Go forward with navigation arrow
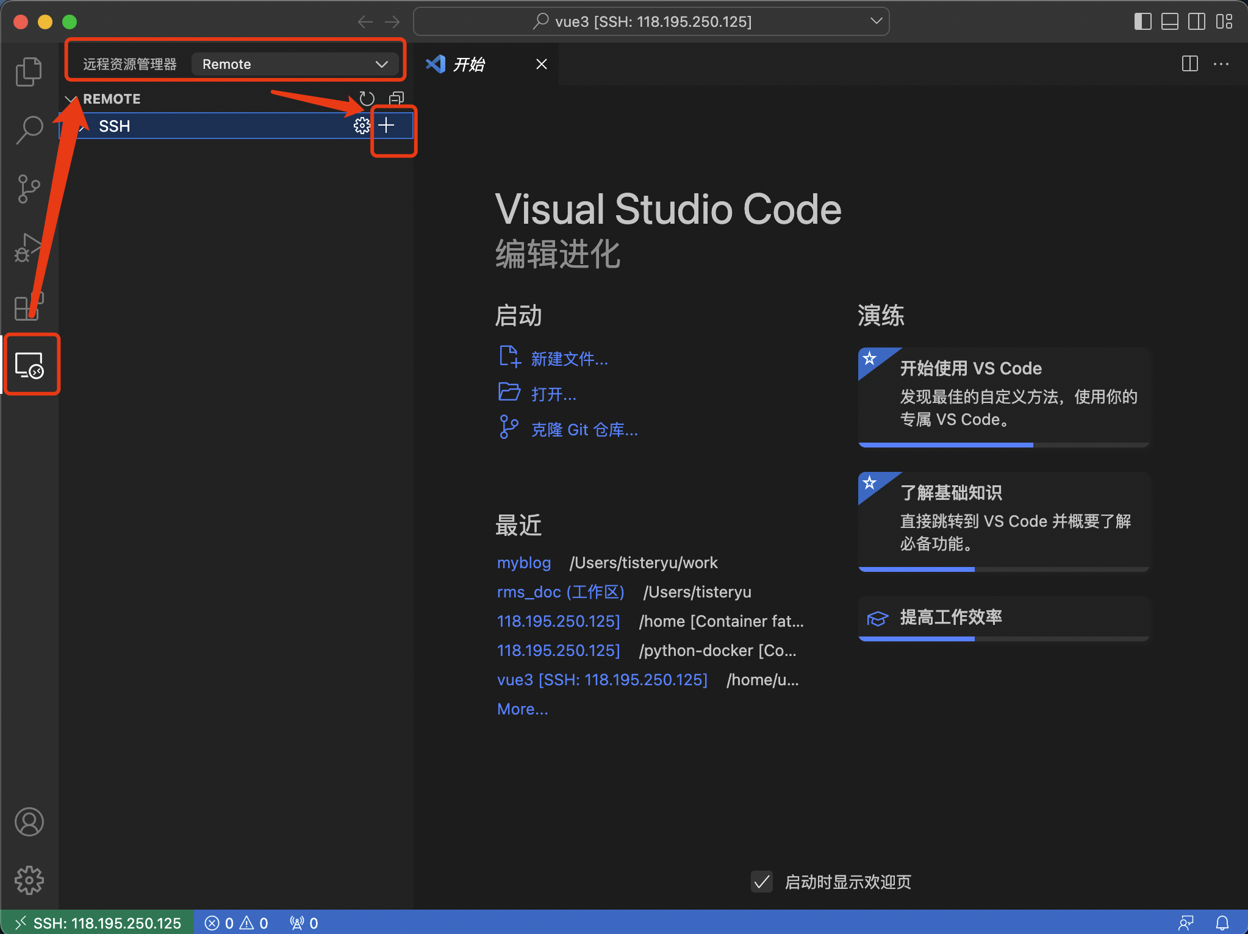The width and height of the screenshot is (1248, 934). point(392,22)
